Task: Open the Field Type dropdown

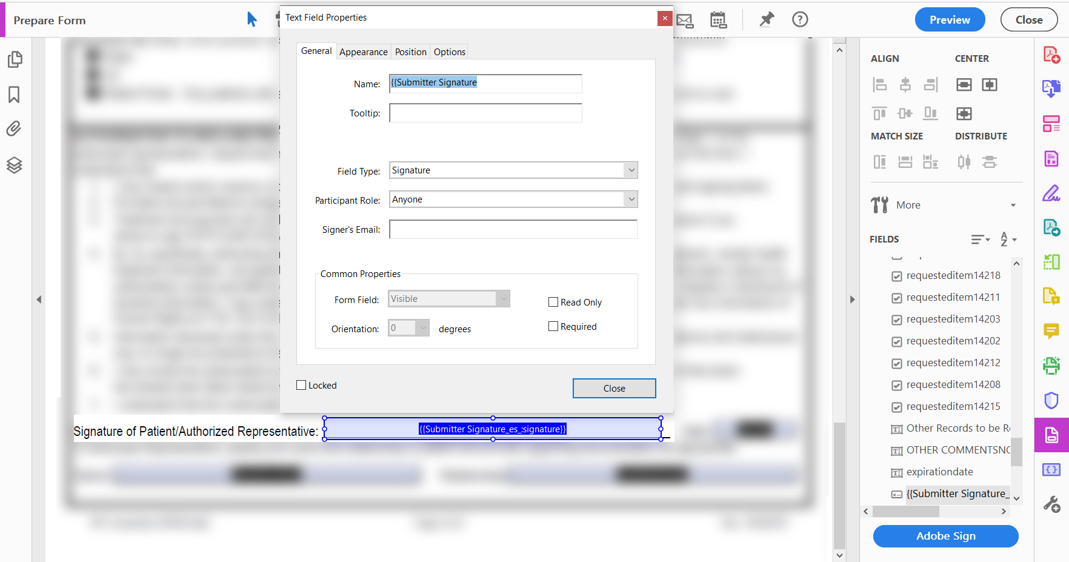Action: click(631, 170)
